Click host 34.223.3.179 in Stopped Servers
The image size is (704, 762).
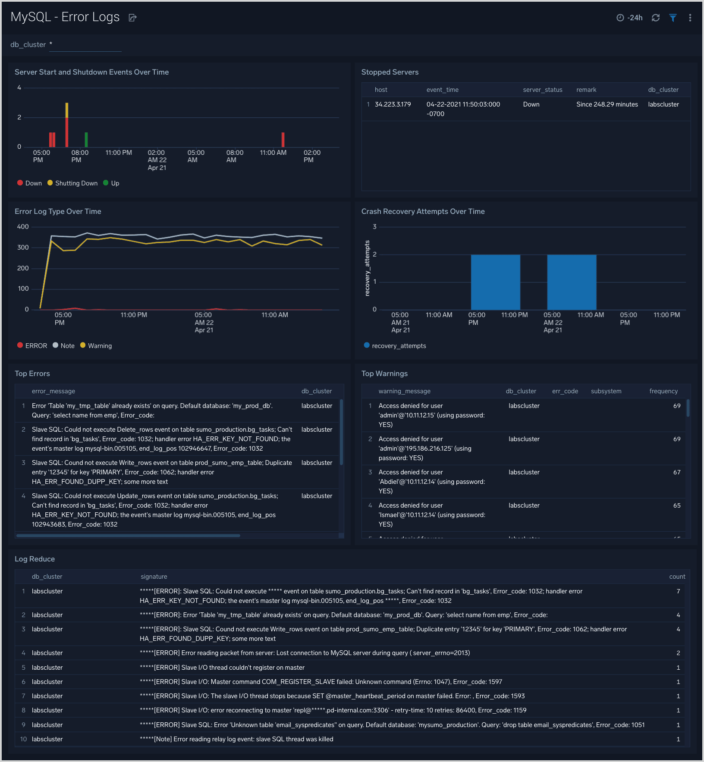393,104
